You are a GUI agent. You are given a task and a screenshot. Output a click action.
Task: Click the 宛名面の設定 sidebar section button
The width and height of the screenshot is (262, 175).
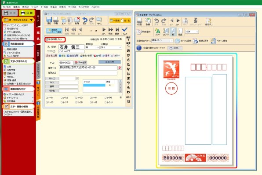[x=18, y=44]
